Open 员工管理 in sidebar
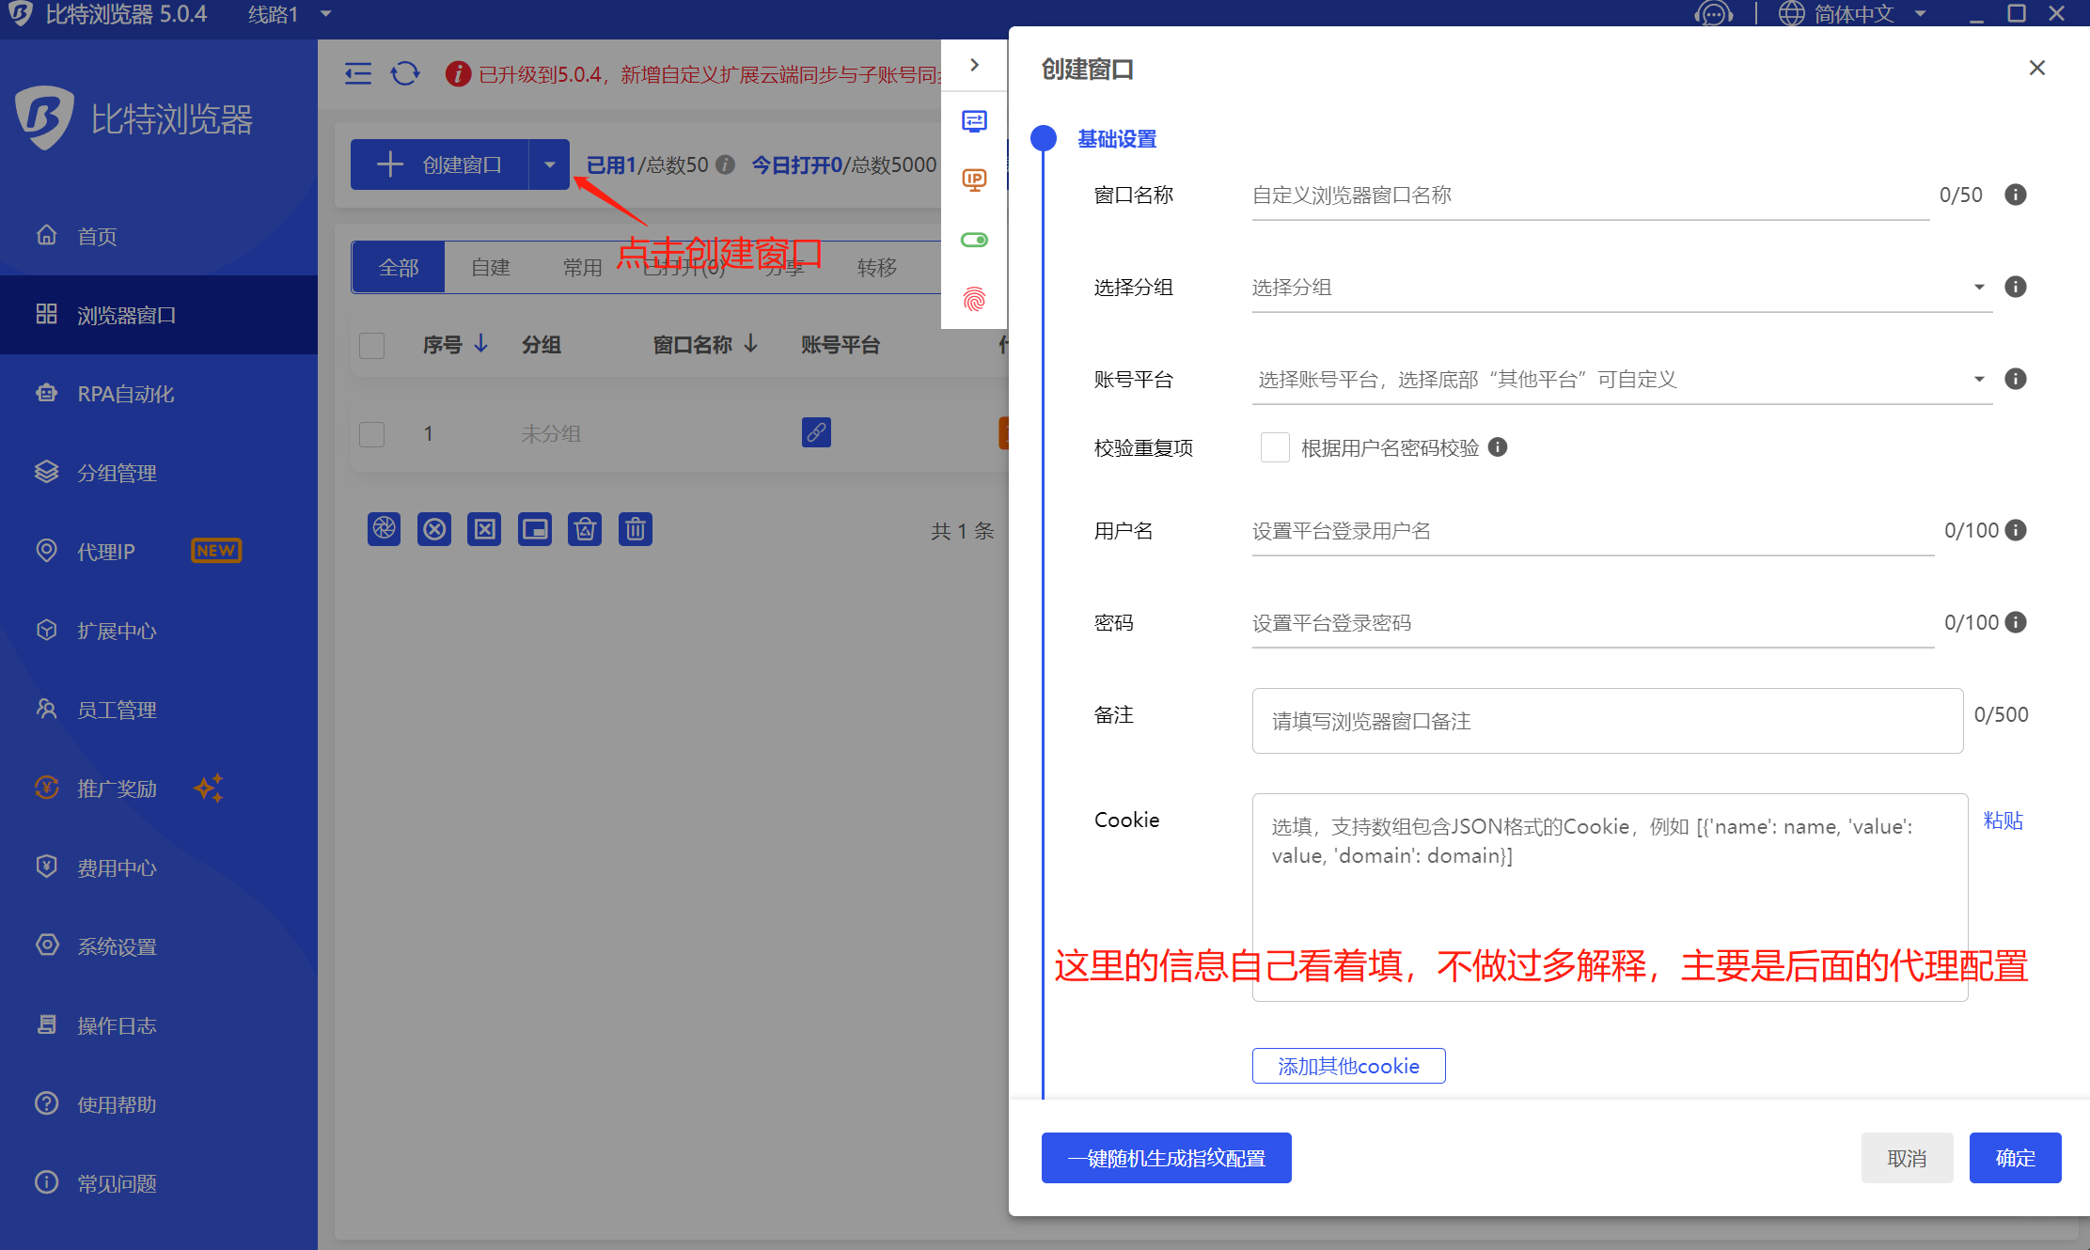 (159, 710)
